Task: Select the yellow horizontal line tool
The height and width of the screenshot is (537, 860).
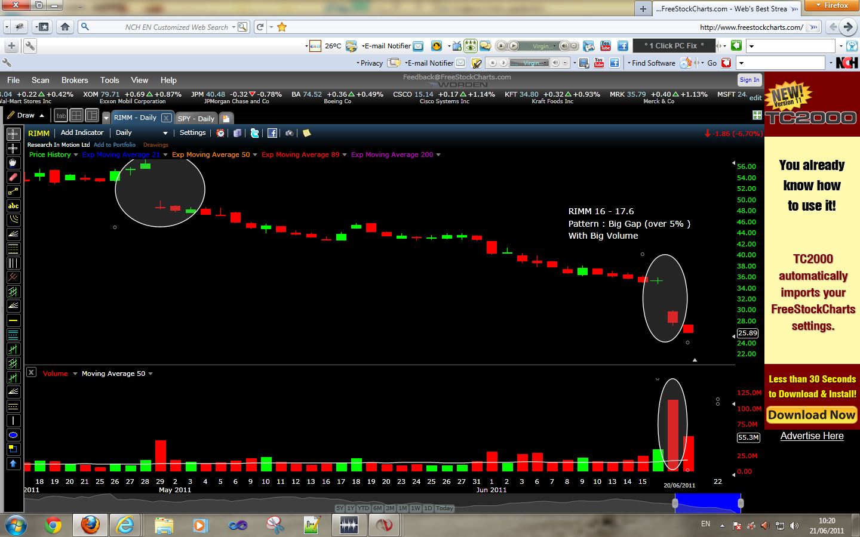Action: pyautogui.click(x=13, y=320)
